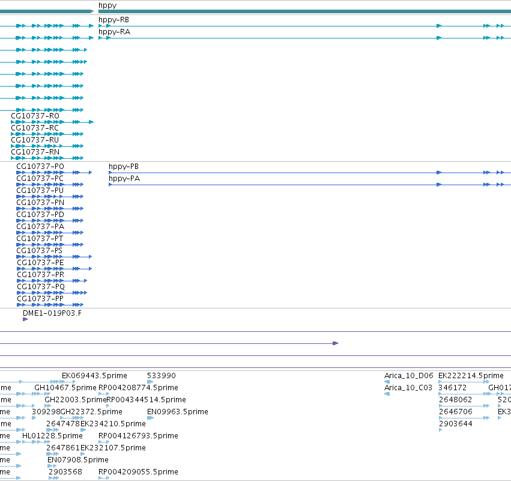
Task: Open the 2647861 feature
Action: (x=63, y=448)
